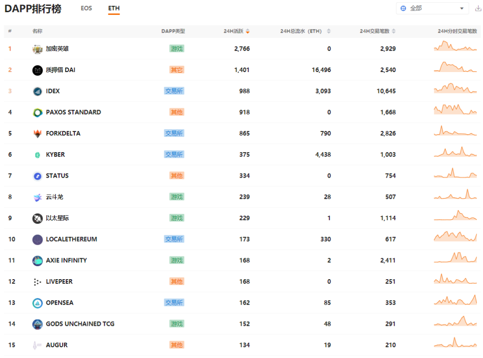Open the 加密英雄 DApp name
The image size is (483, 358).
(x=57, y=48)
